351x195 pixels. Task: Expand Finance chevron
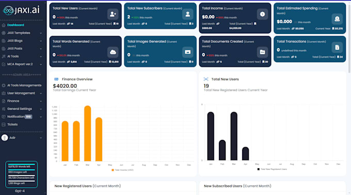pyautogui.click(x=41, y=101)
